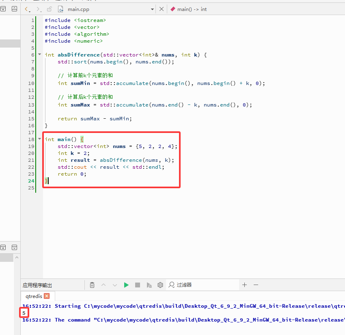
Task: Click the return 0 statement
Action: click(x=72, y=174)
